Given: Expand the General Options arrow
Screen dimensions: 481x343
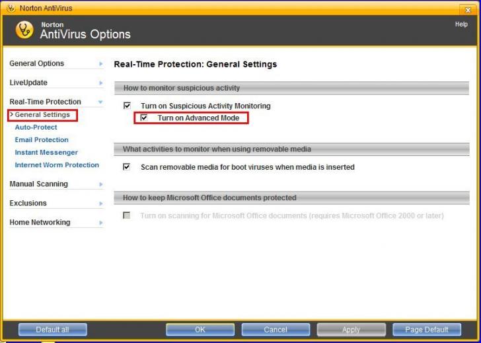Looking at the screenshot, I should pyautogui.click(x=101, y=64).
